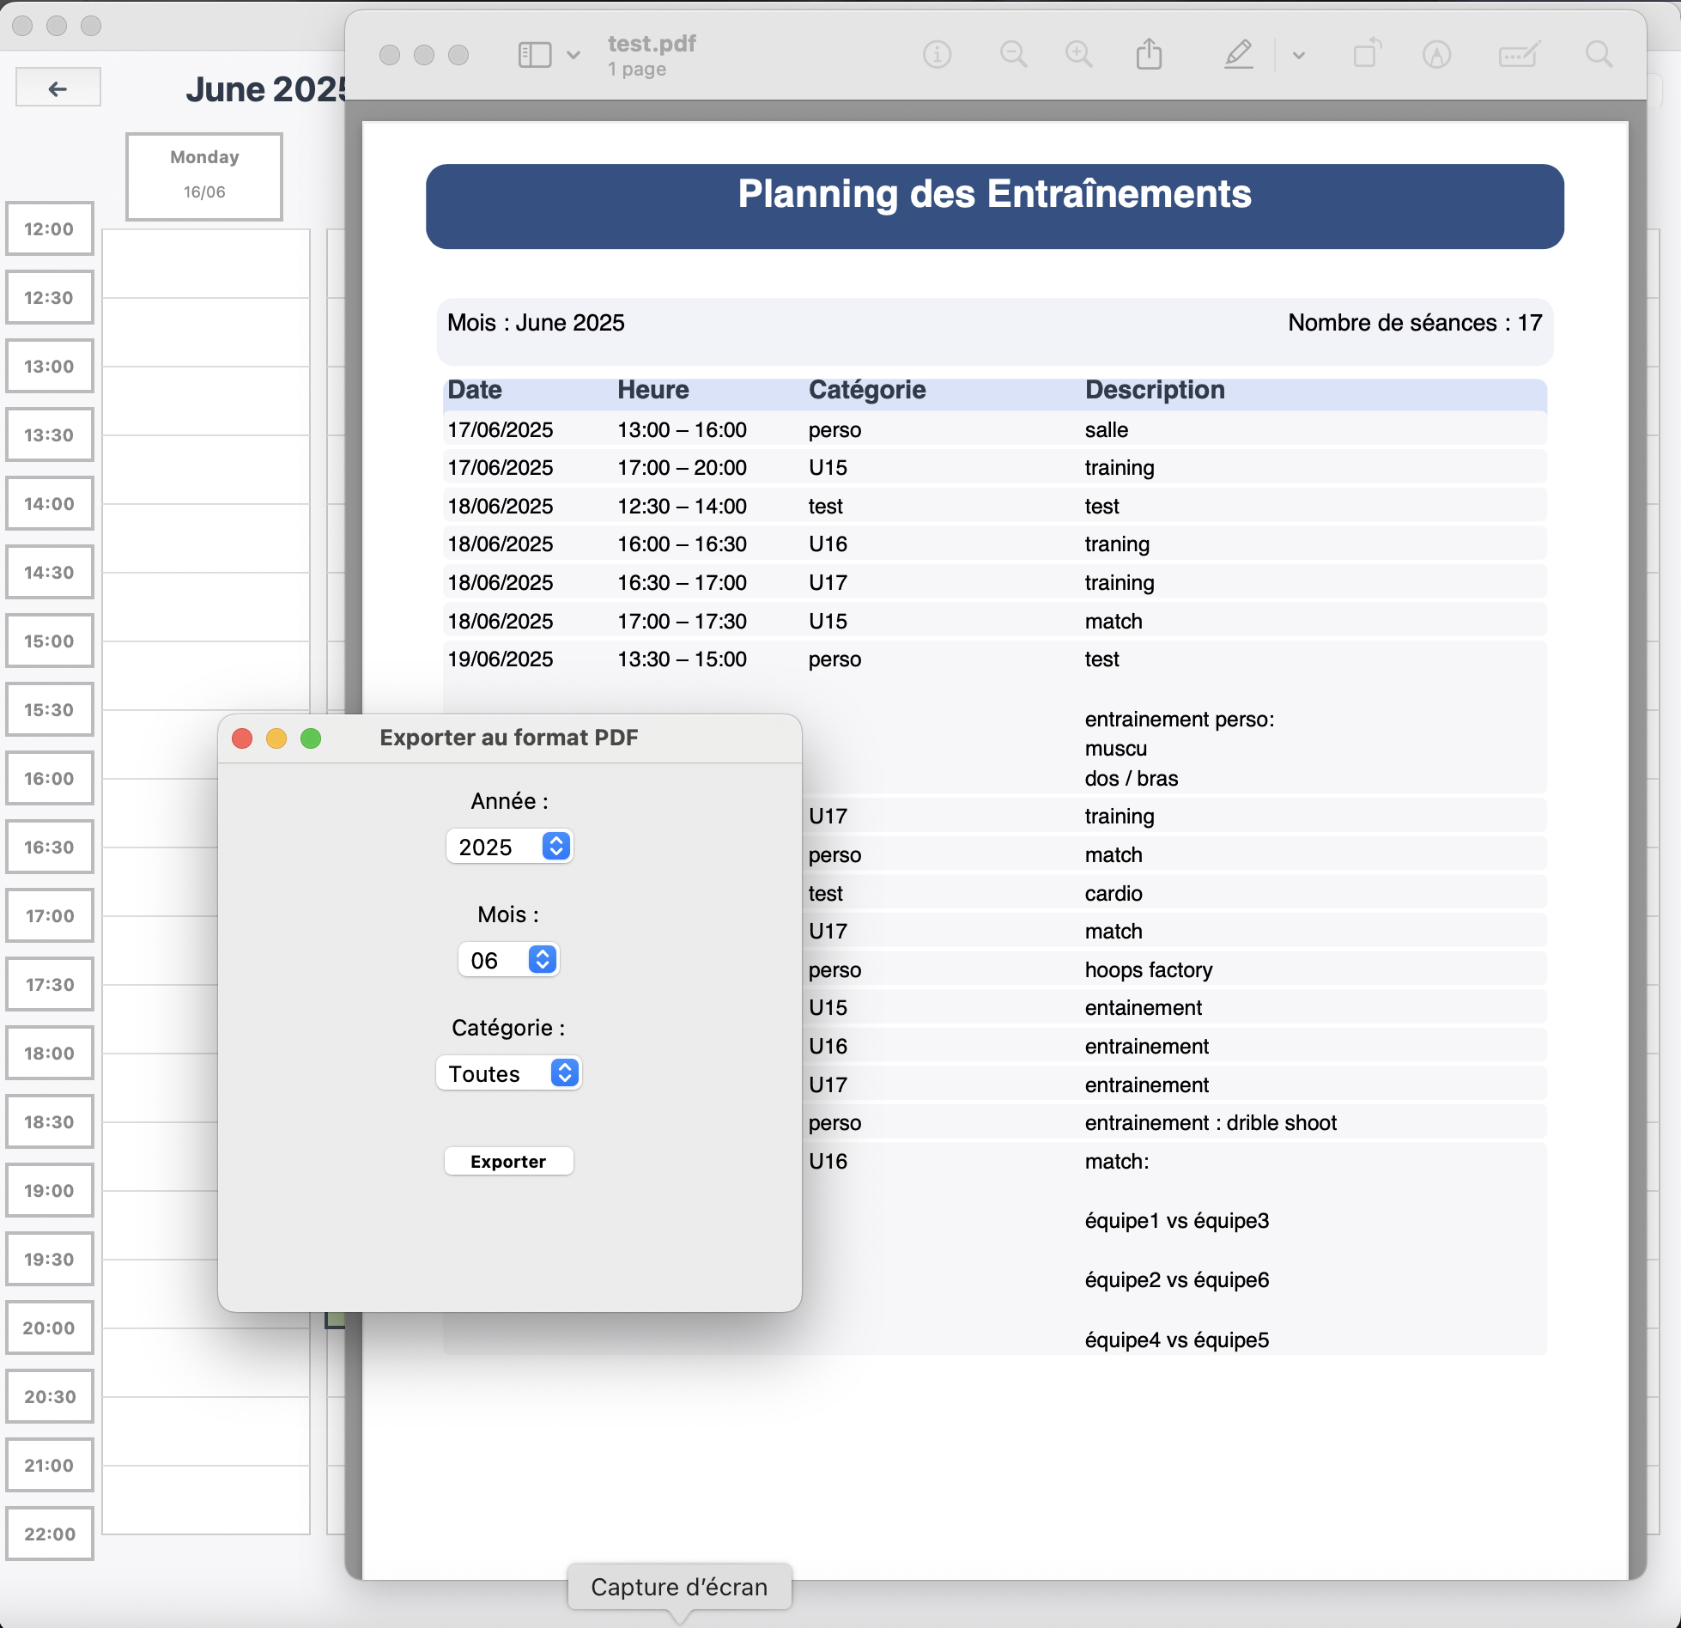1681x1628 pixels.
Task: Show the Markup toolbar icon
Action: tap(1436, 55)
